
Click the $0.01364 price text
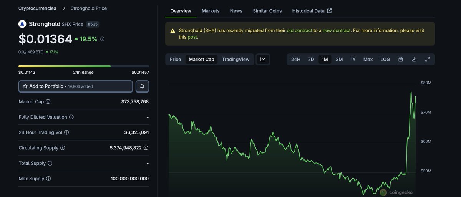[45, 39]
